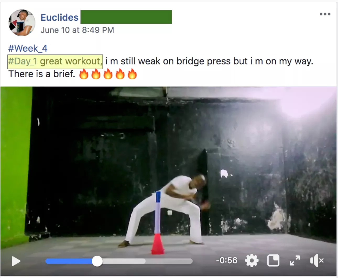Unmute the video using the speaker icon
Viewport: 338px width, 278px height.
(x=317, y=260)
